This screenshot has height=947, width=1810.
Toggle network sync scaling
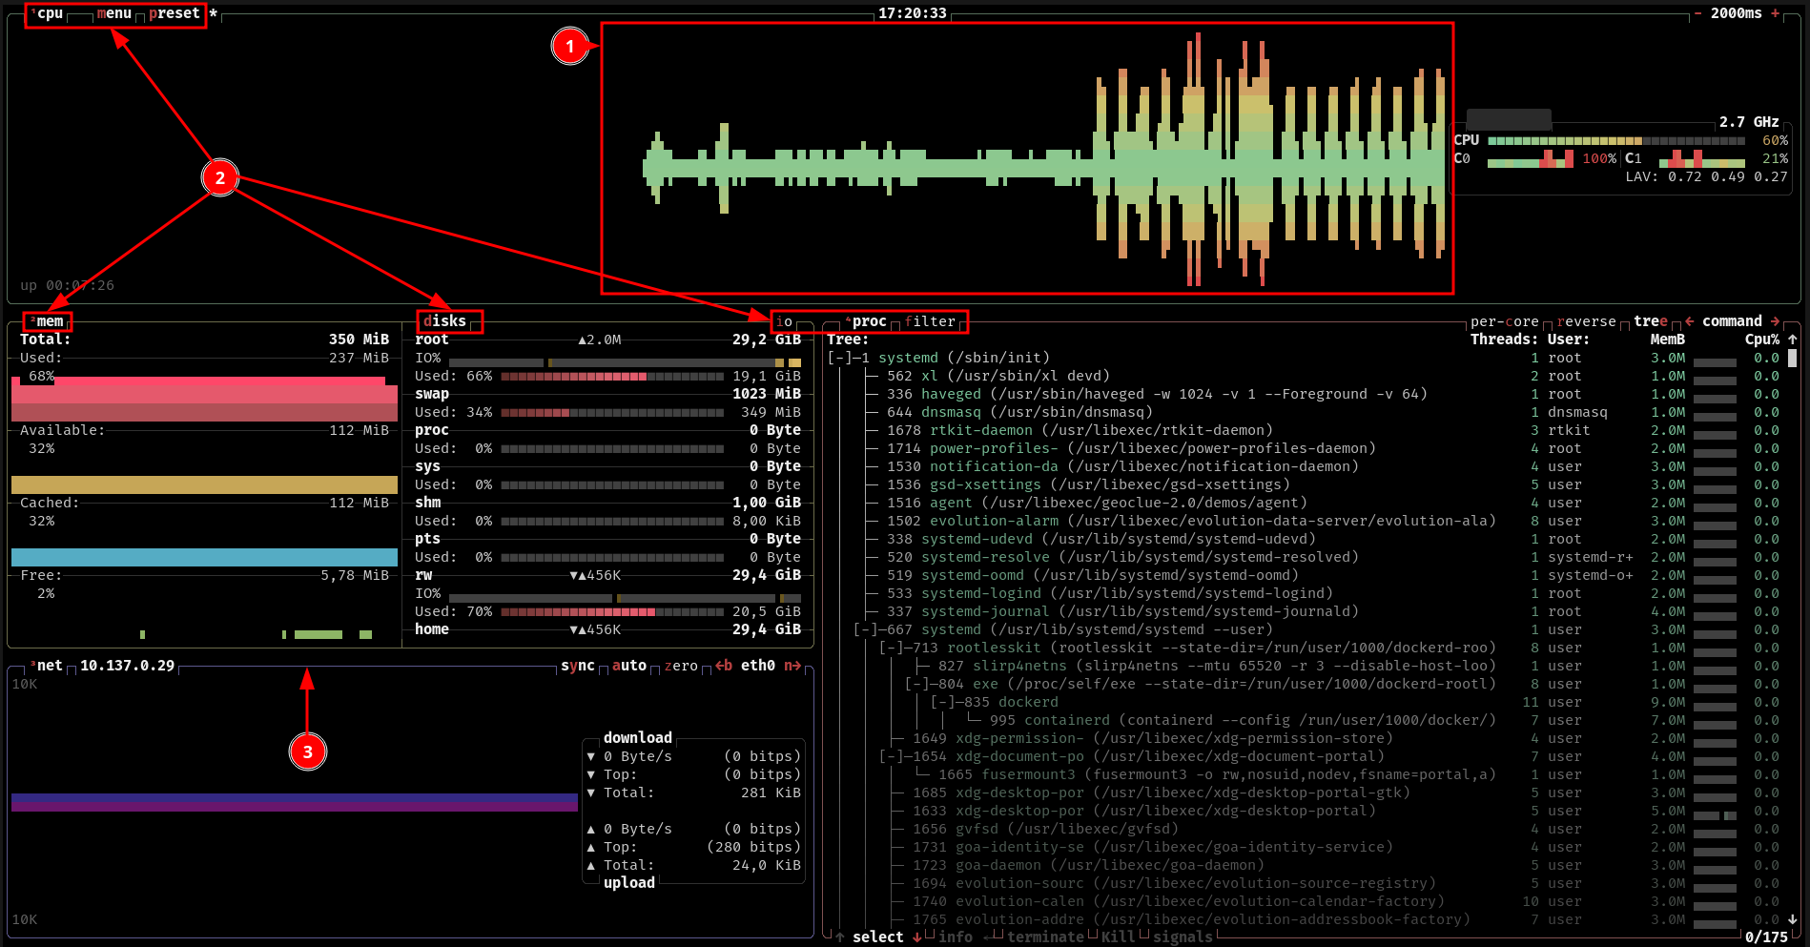pos(578,666)
